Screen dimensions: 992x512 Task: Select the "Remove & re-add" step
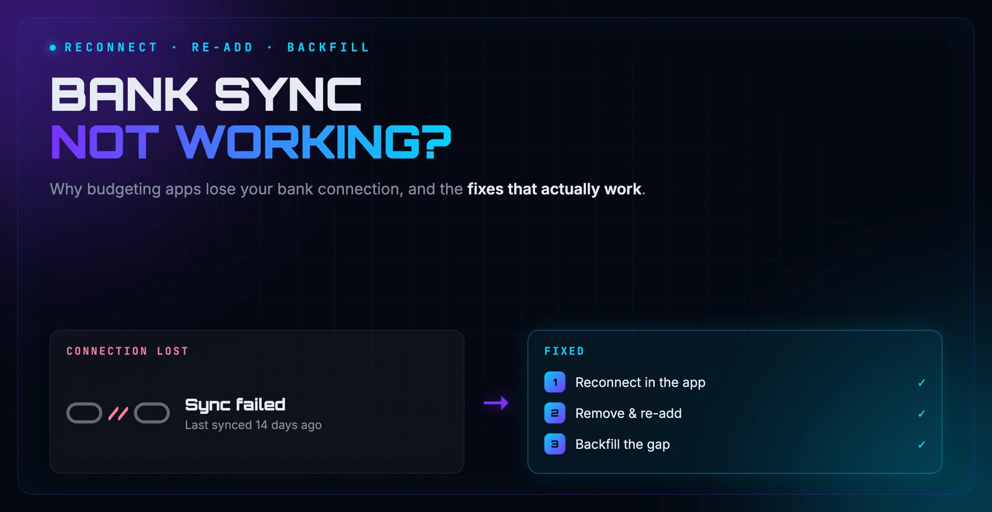735,414
